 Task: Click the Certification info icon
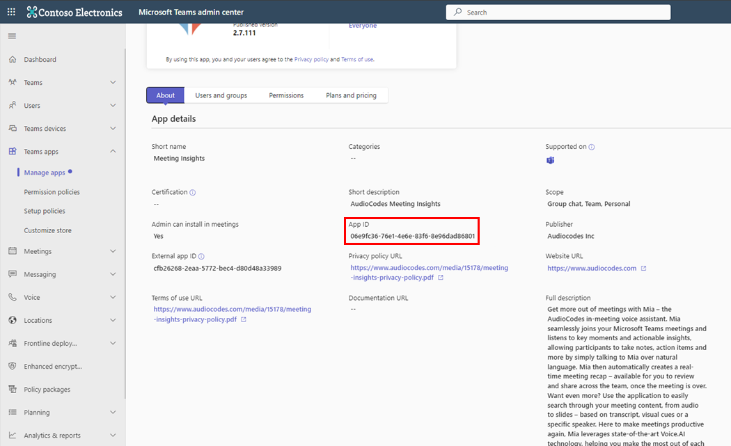(193, 193)
